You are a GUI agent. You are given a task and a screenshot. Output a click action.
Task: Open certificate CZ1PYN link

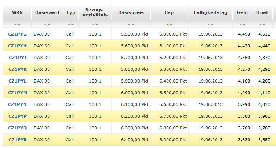pyautogui.click(x=17, y=104)
